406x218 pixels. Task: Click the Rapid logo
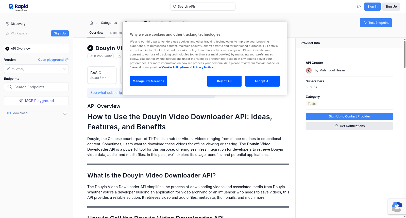pos(18,7)
